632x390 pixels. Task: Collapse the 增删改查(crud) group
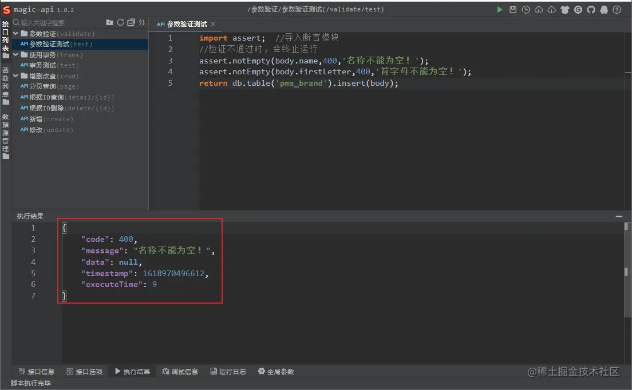tap(15, 75)
